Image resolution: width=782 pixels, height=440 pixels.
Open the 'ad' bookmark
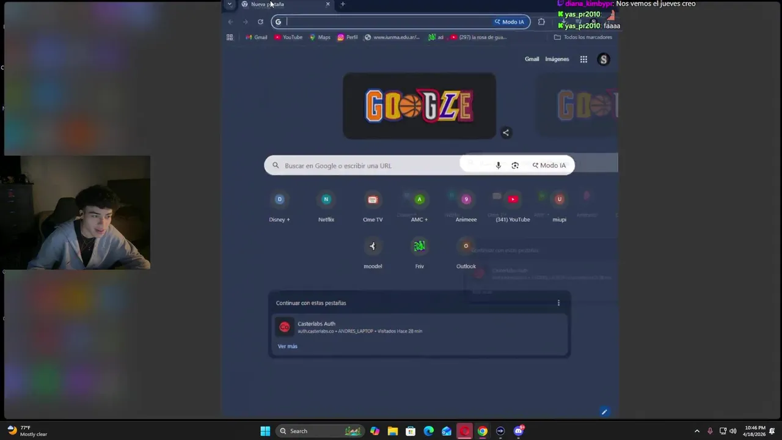pos(436,37)
